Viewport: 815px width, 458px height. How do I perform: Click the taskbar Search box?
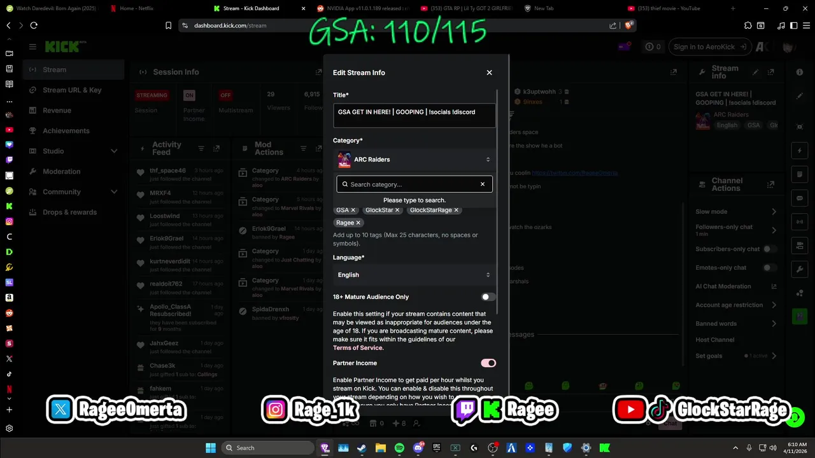click(x=267, y=448)
